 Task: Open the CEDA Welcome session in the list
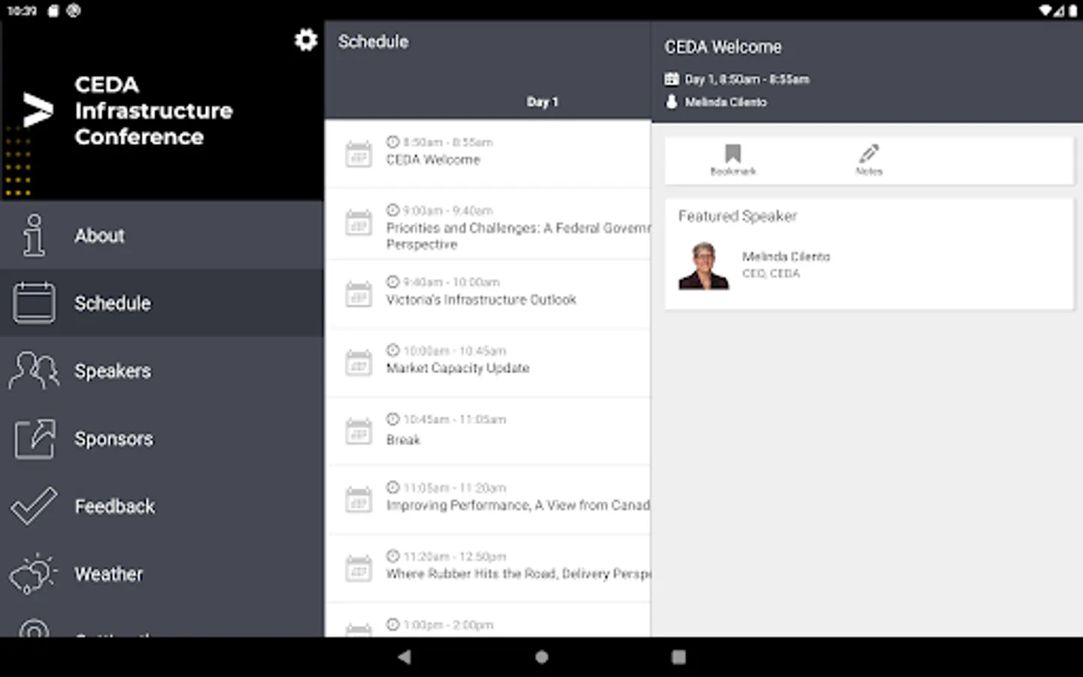tap(487, 153)
